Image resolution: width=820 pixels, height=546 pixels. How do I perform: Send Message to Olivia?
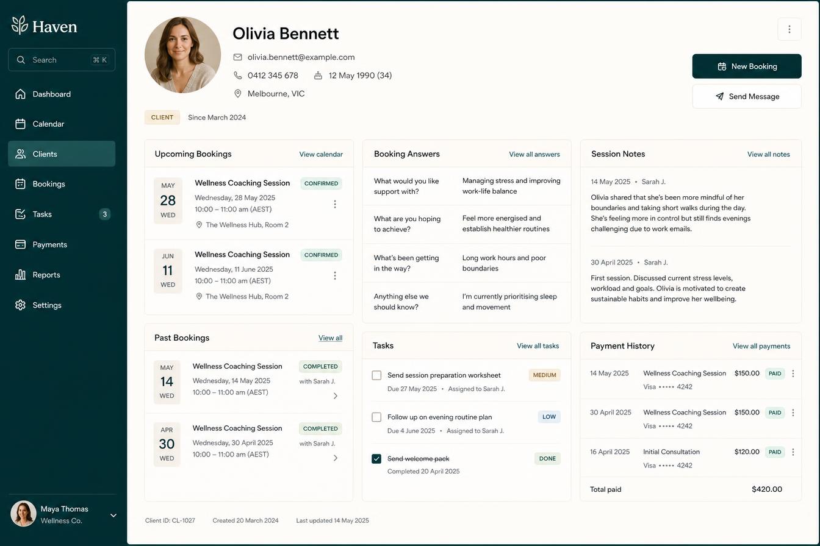747,96
